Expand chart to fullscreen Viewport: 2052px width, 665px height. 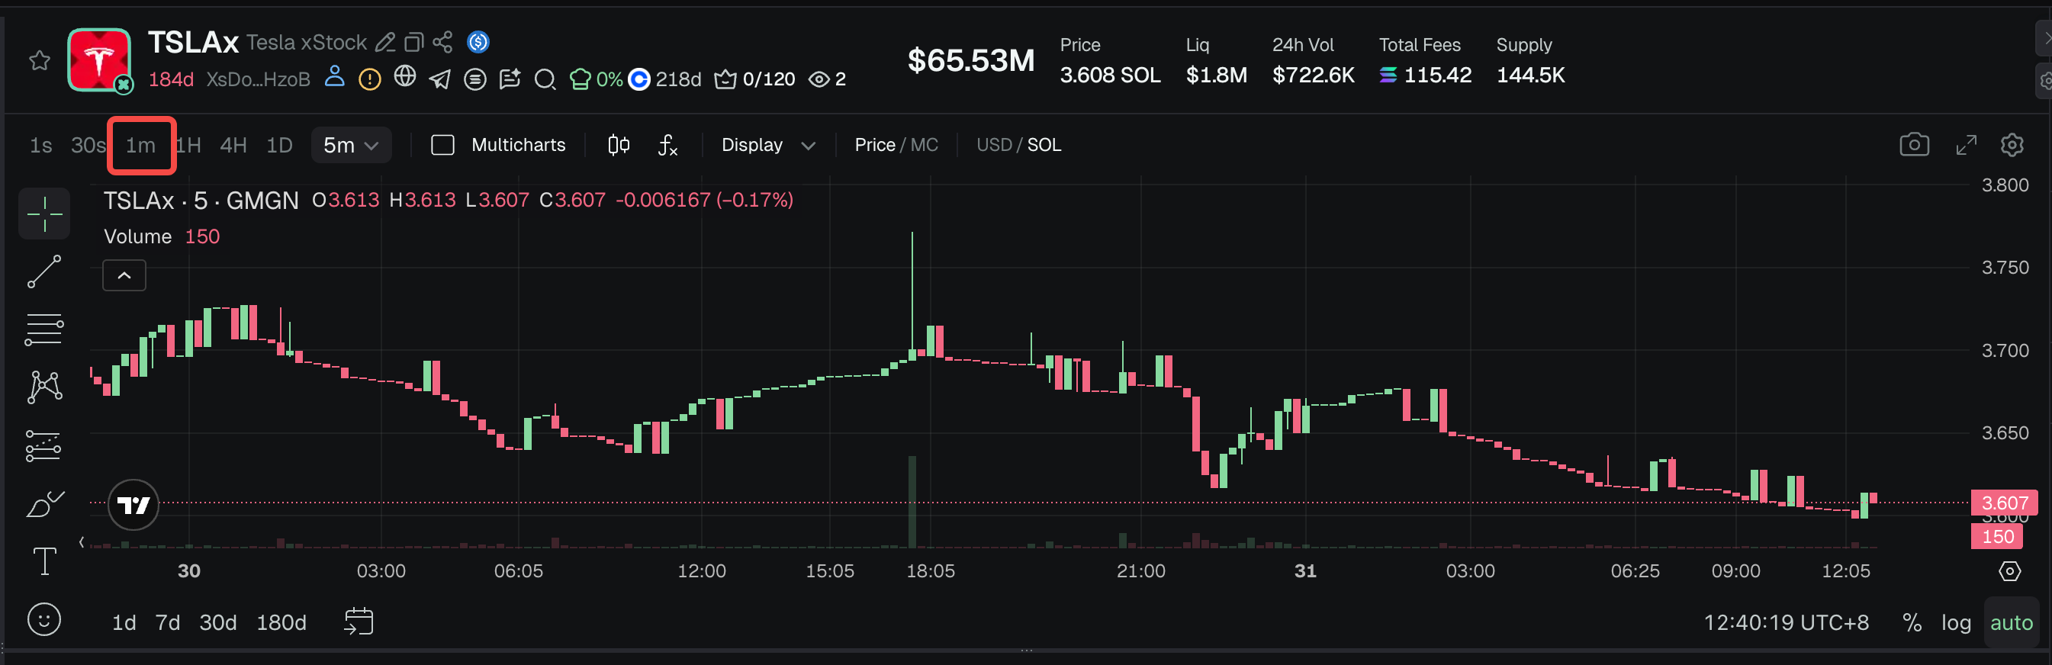point(1966,145)
